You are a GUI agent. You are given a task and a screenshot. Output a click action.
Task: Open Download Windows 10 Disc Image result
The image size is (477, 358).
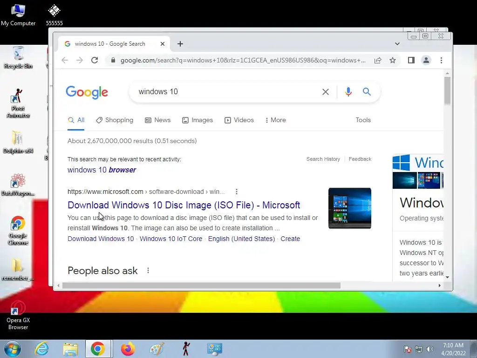(184, 205)
